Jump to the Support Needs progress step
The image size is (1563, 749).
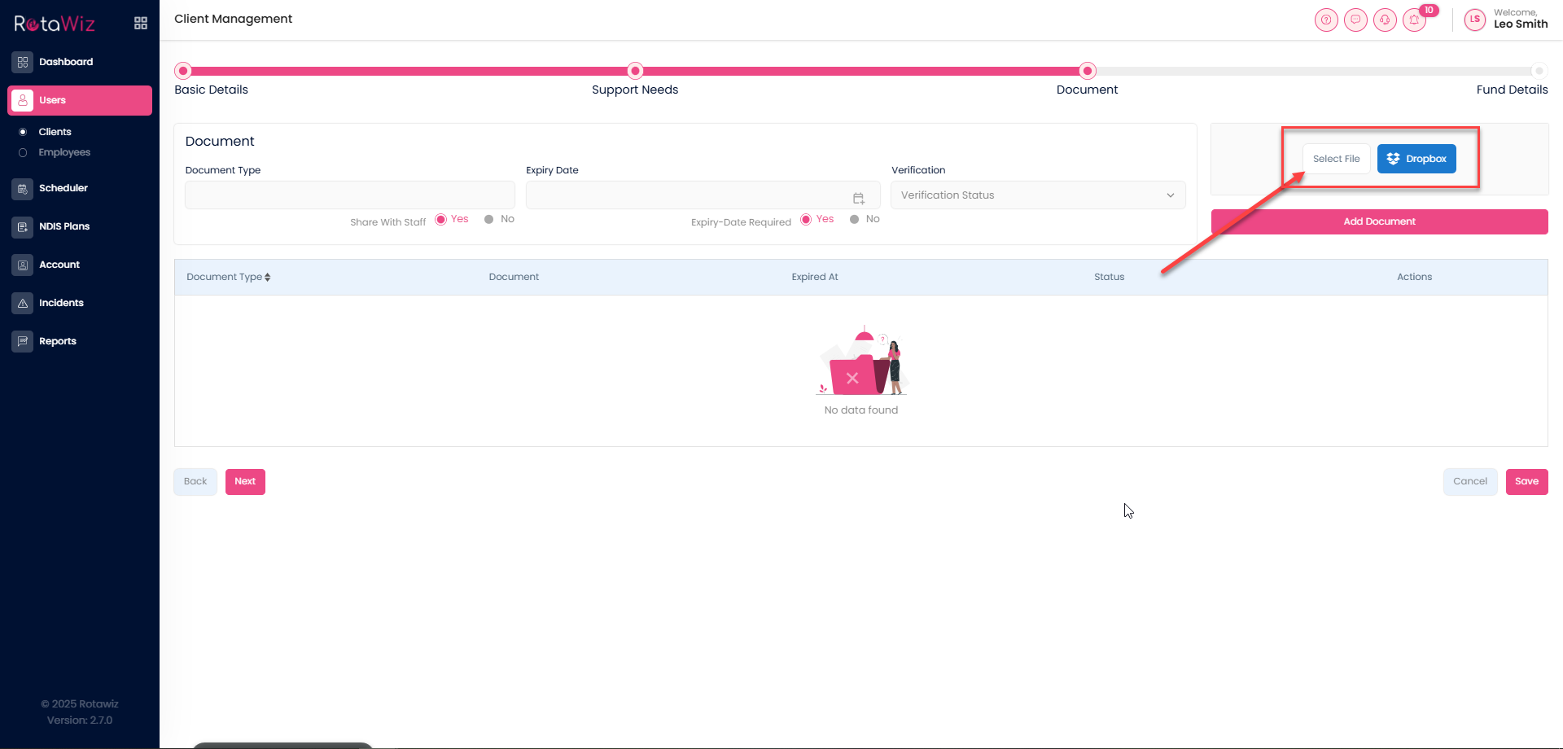tap(635, 71)
